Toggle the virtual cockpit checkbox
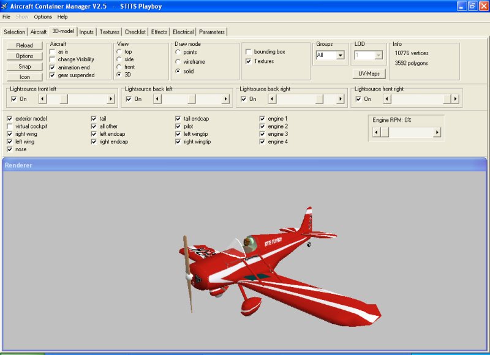 tap(10, 126)
